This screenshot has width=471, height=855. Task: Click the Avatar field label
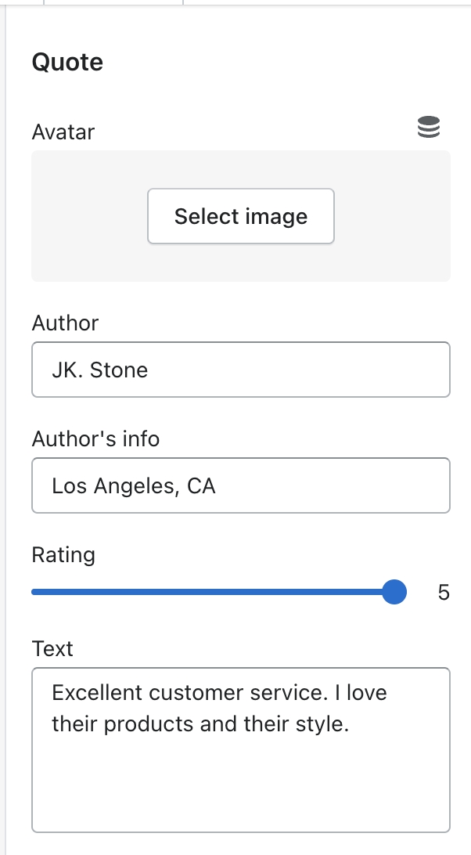point(63,132)
